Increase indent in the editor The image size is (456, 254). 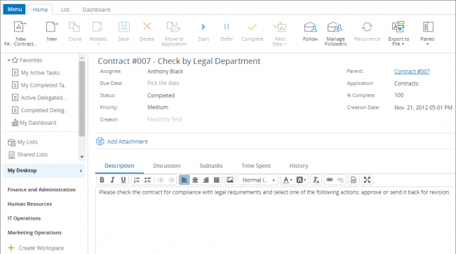(x=171, y=180)
